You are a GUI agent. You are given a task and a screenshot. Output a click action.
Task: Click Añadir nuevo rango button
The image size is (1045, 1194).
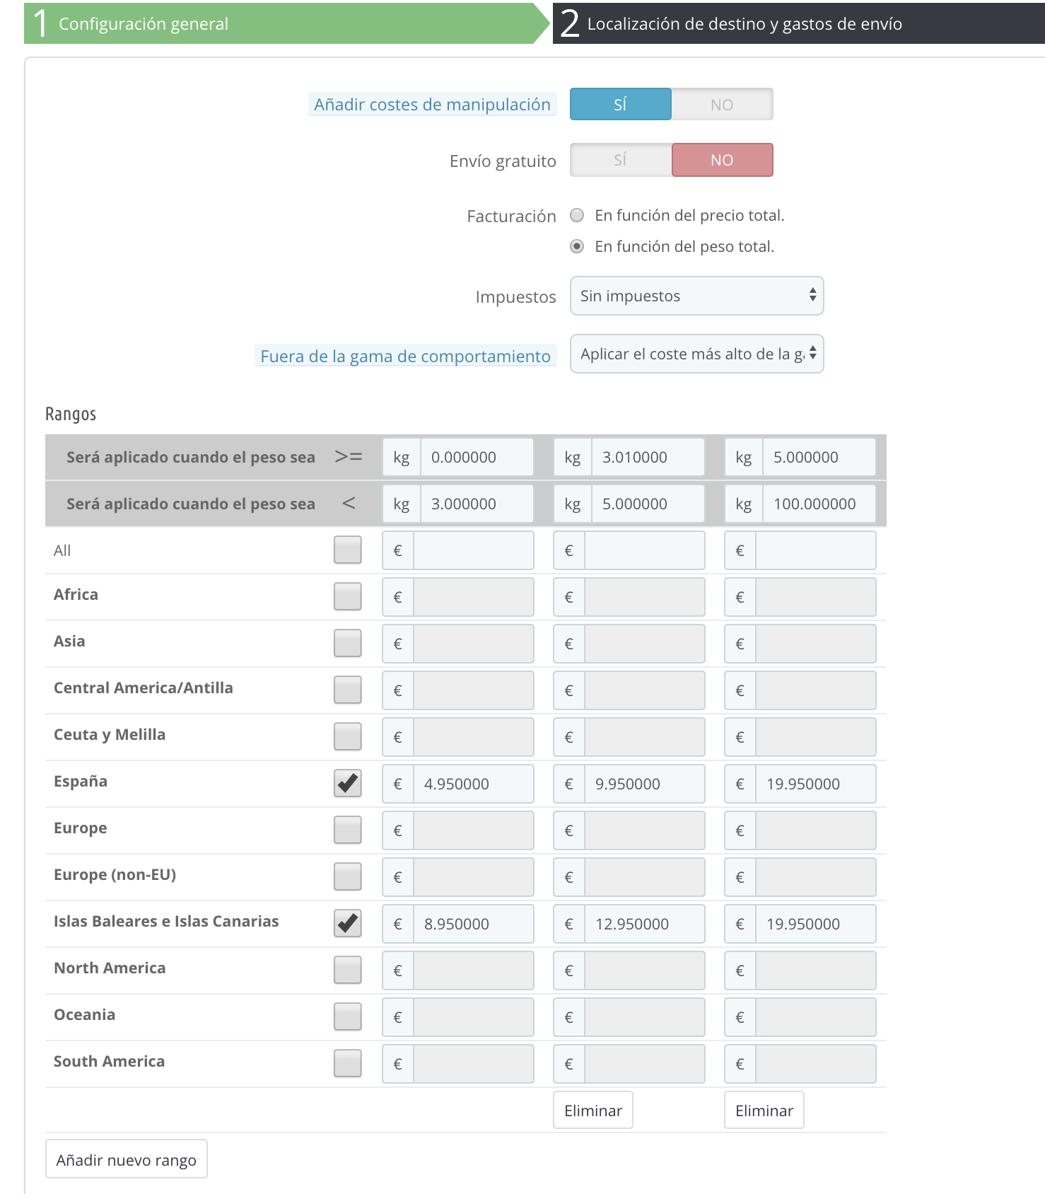pyautogui.click(x=126, y=1159)
